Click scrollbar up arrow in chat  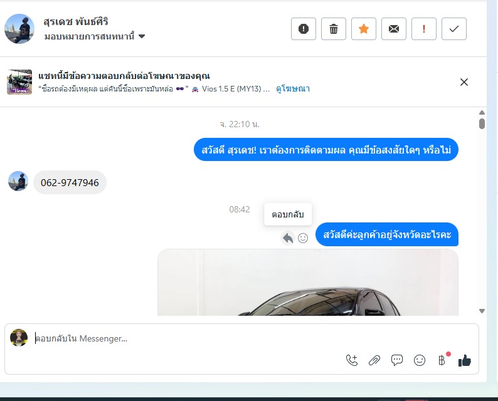482,112
